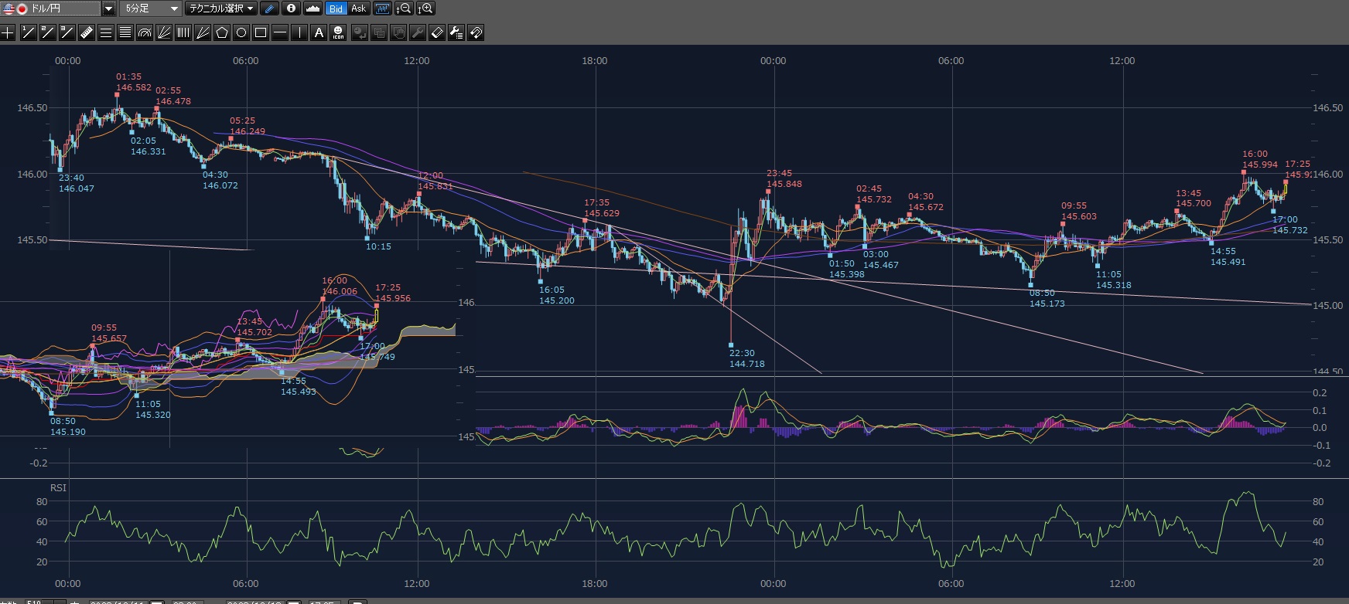The image size is (1349, 604).
Task: Select the crosshair cursor tool
Action: [x=8, y=32]
